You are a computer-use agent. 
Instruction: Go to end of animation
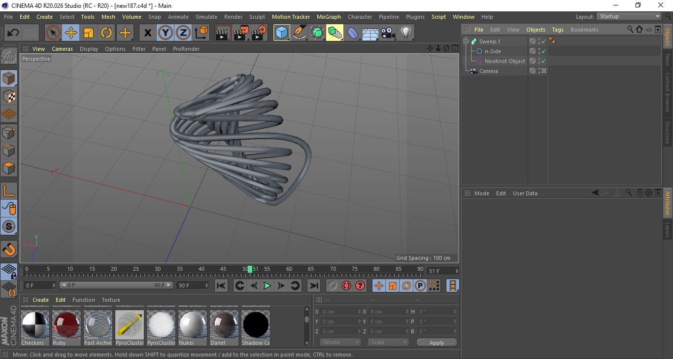[313, 286]
